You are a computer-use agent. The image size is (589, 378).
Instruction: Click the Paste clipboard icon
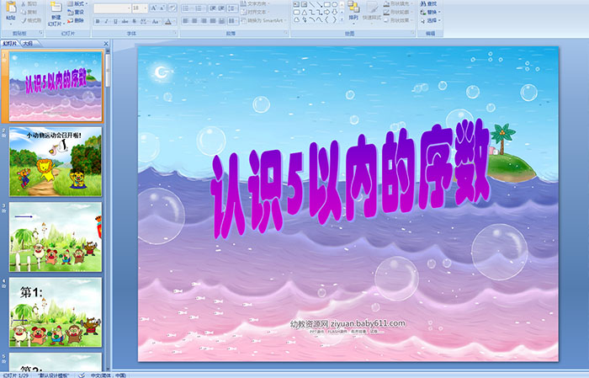click(x=11, y=7)
